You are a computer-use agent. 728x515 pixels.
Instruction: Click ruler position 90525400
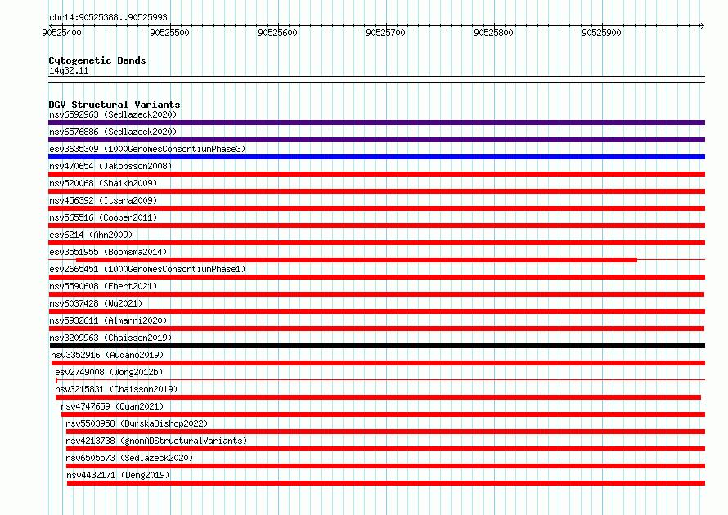[61, 33]
